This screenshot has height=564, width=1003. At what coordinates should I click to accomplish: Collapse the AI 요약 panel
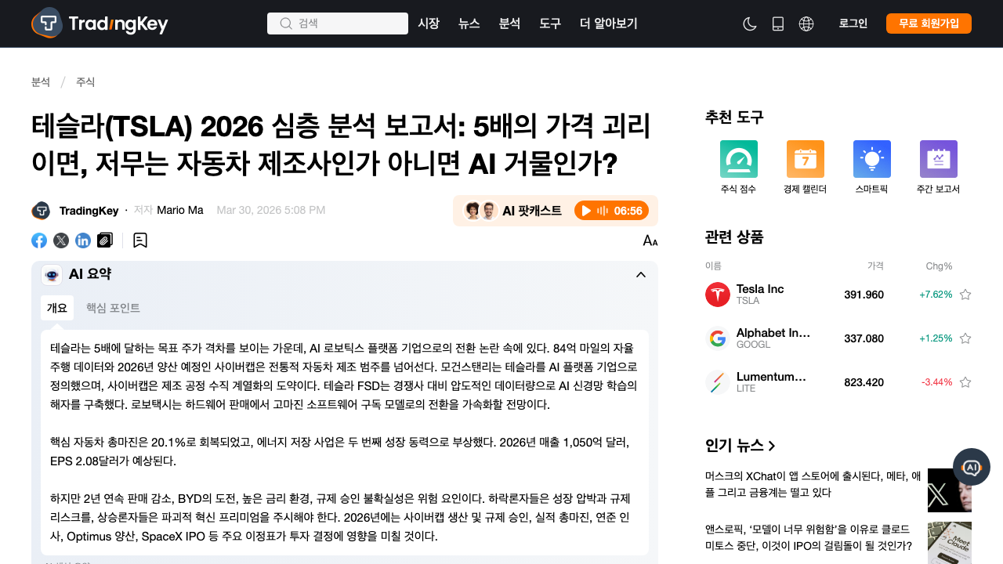[641, 274]
